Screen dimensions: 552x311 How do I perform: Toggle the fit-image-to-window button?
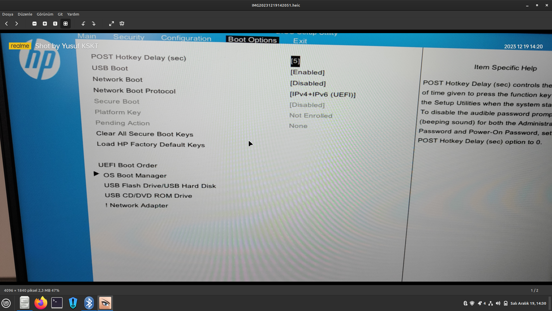click(x=66, y=24)
